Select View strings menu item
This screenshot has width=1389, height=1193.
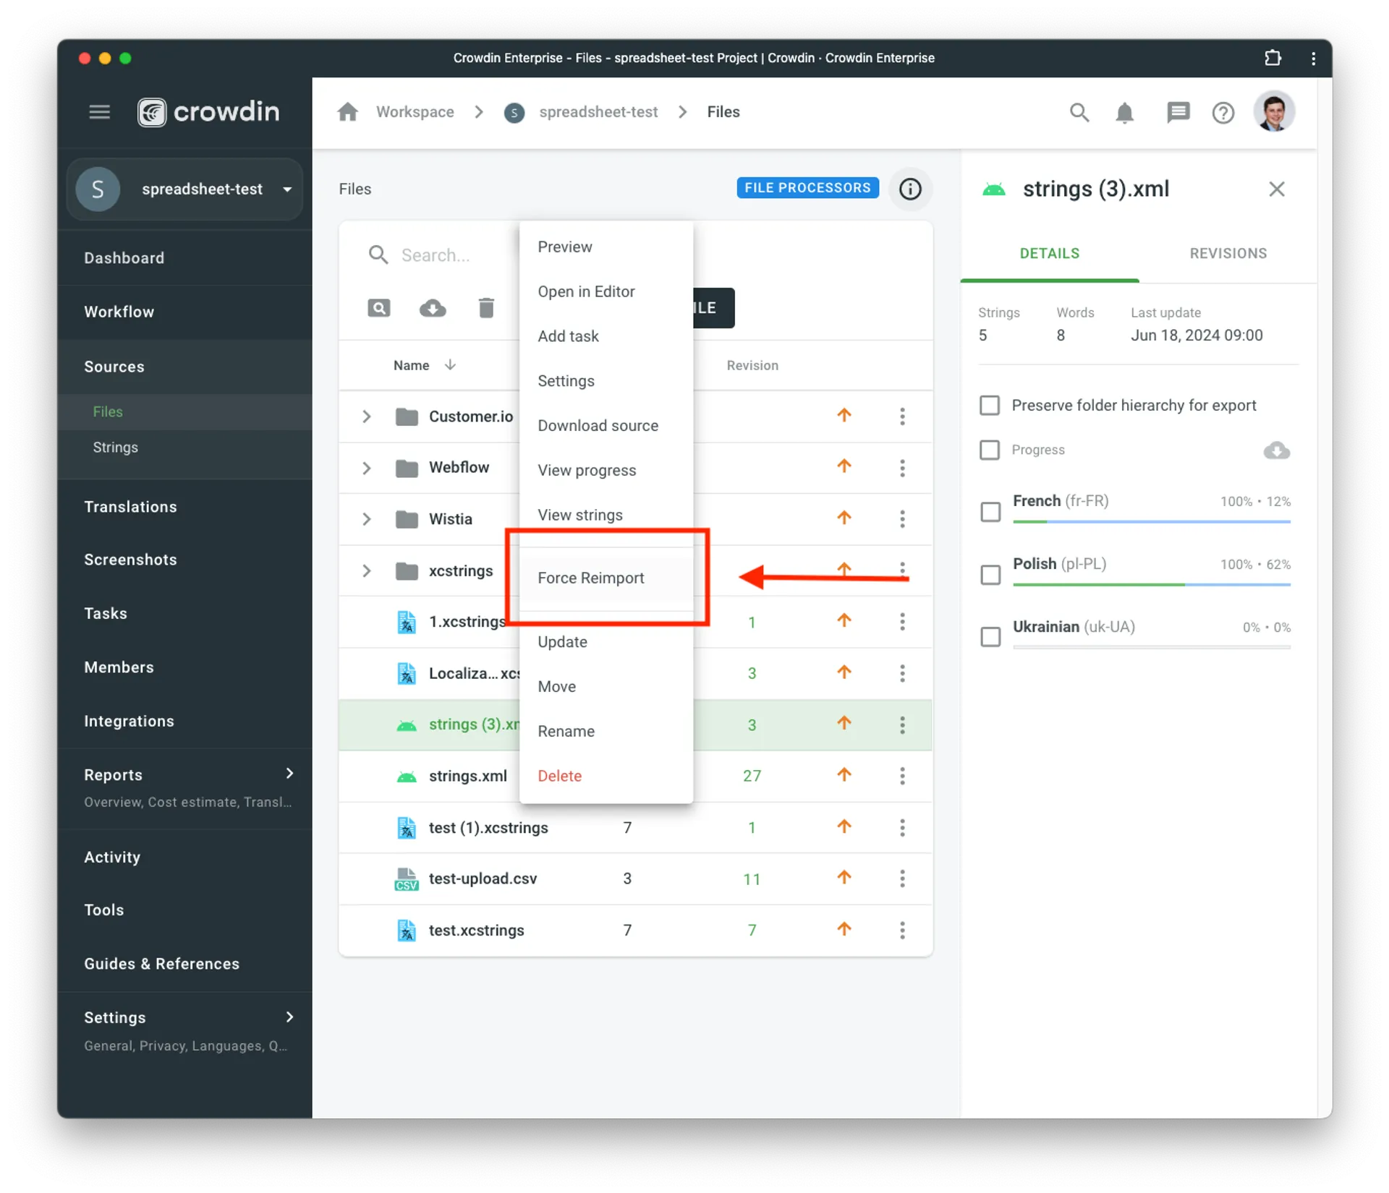coord(579,515)
